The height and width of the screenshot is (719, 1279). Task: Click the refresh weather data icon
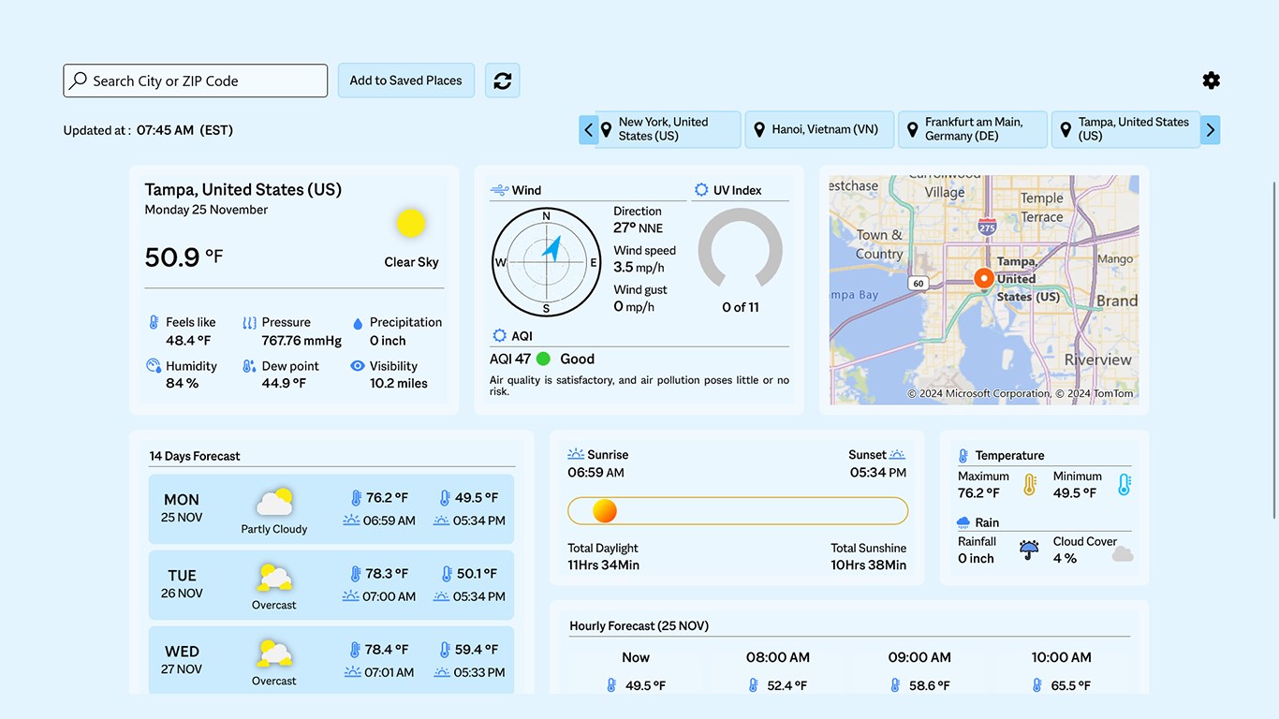[x=502, y=81]
